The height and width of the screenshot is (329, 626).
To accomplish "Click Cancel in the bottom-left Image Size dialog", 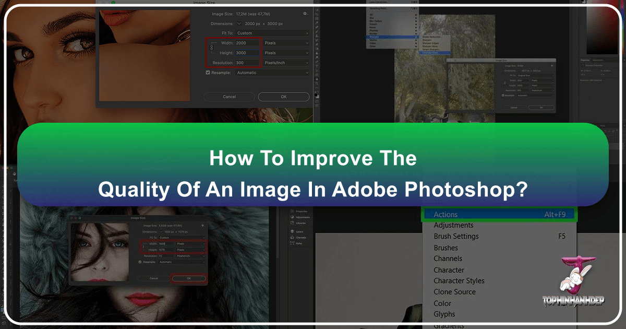I will [154, 278].
